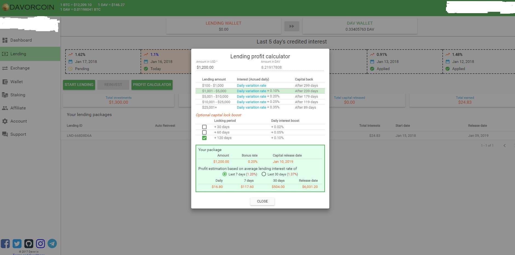Viewport: 515px width, 255px height.
Task: Open the Support menu item
Action: [x=30, y=134]
